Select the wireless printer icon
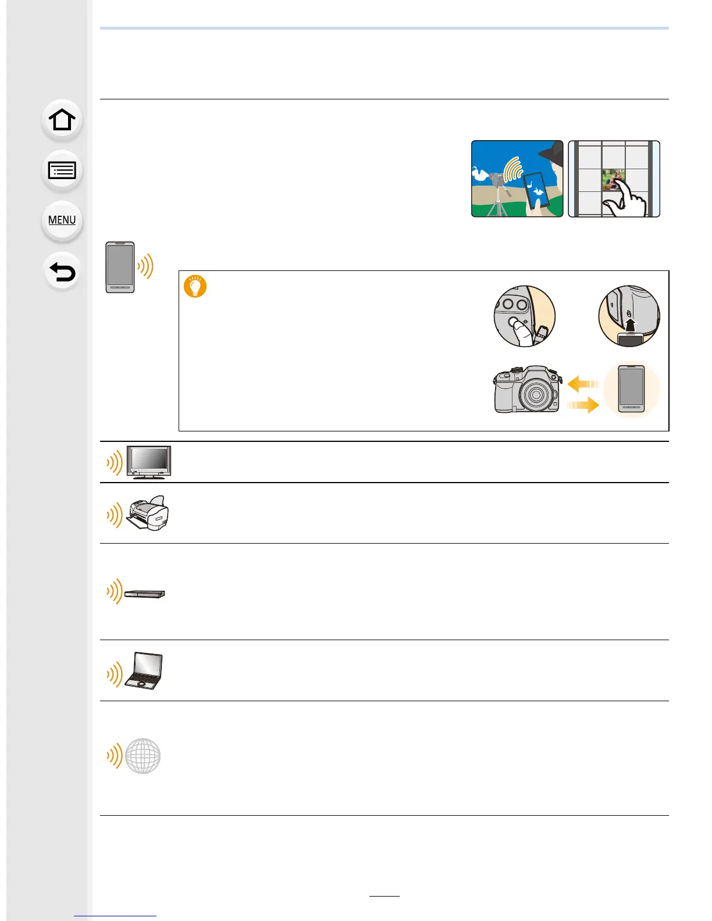 point(138,513)
